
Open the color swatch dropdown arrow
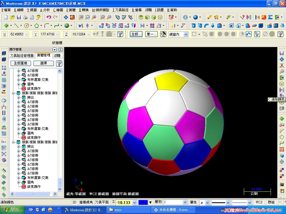point(150,202)
